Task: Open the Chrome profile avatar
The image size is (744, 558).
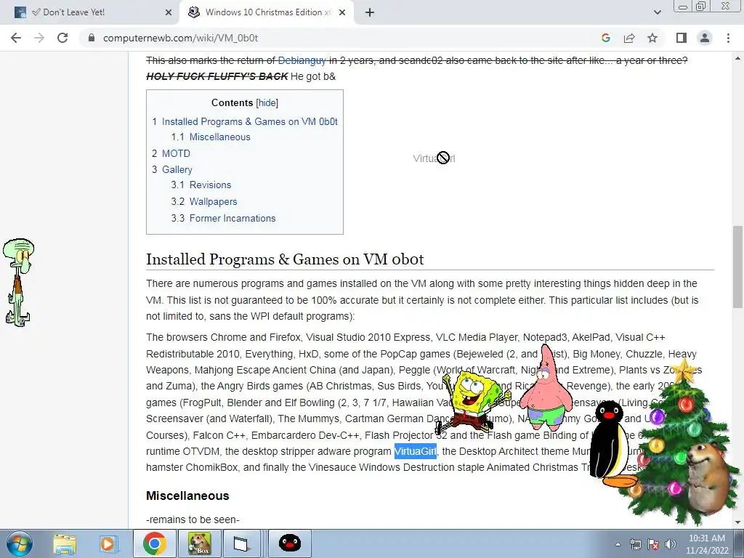Action: (705, 38)
